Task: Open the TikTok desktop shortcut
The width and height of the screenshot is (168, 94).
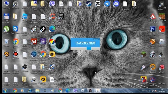Action: point(43,30)
